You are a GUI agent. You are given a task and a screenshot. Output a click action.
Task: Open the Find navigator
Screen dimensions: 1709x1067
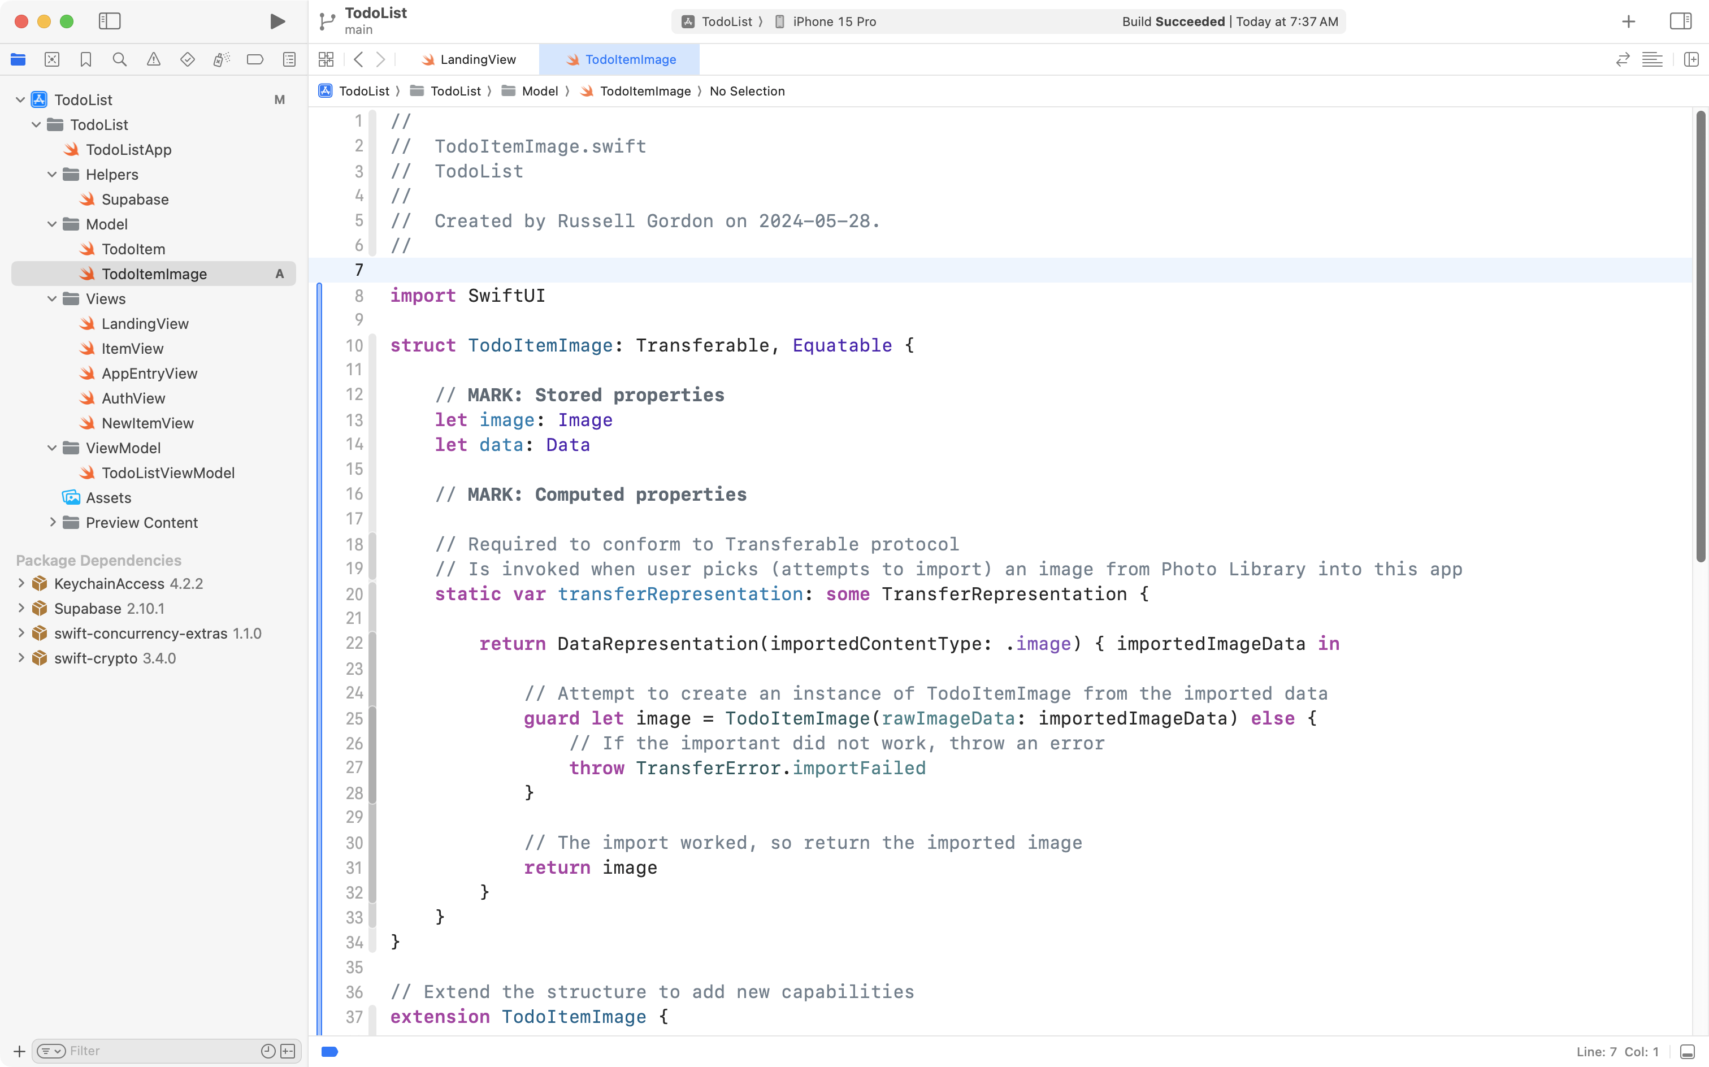[119, 59]
